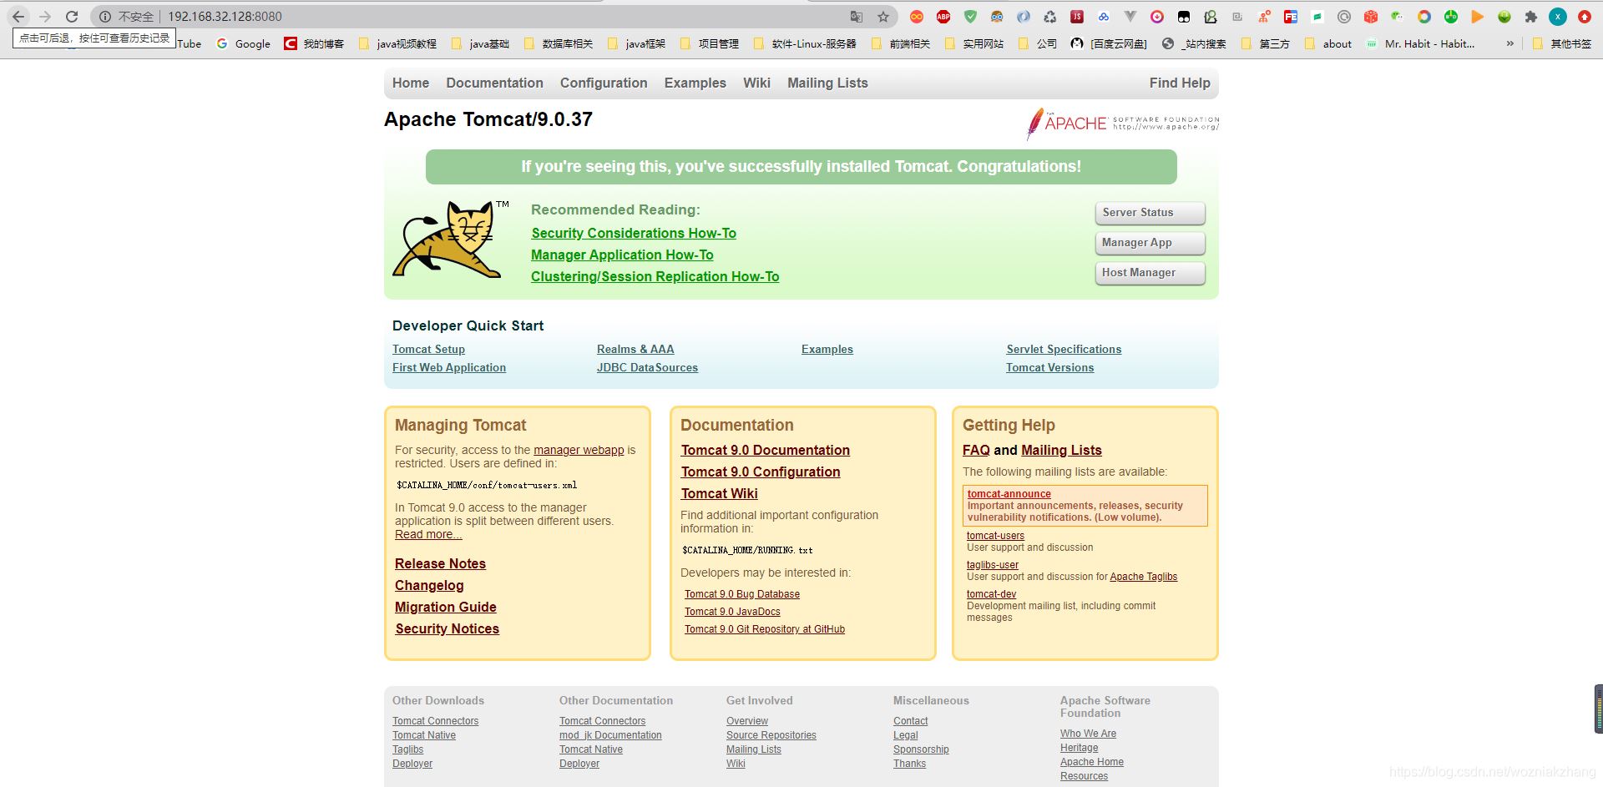Open the Adblock Plus extension
The height and width of the screenshot is (787, 1603).
pos(943,16)
